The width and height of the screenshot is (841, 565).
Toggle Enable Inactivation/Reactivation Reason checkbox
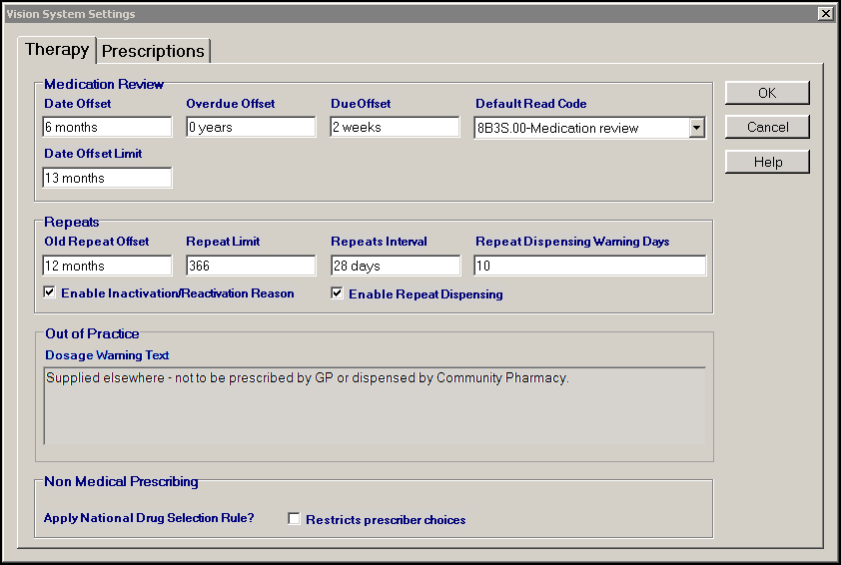pos(50,293)
